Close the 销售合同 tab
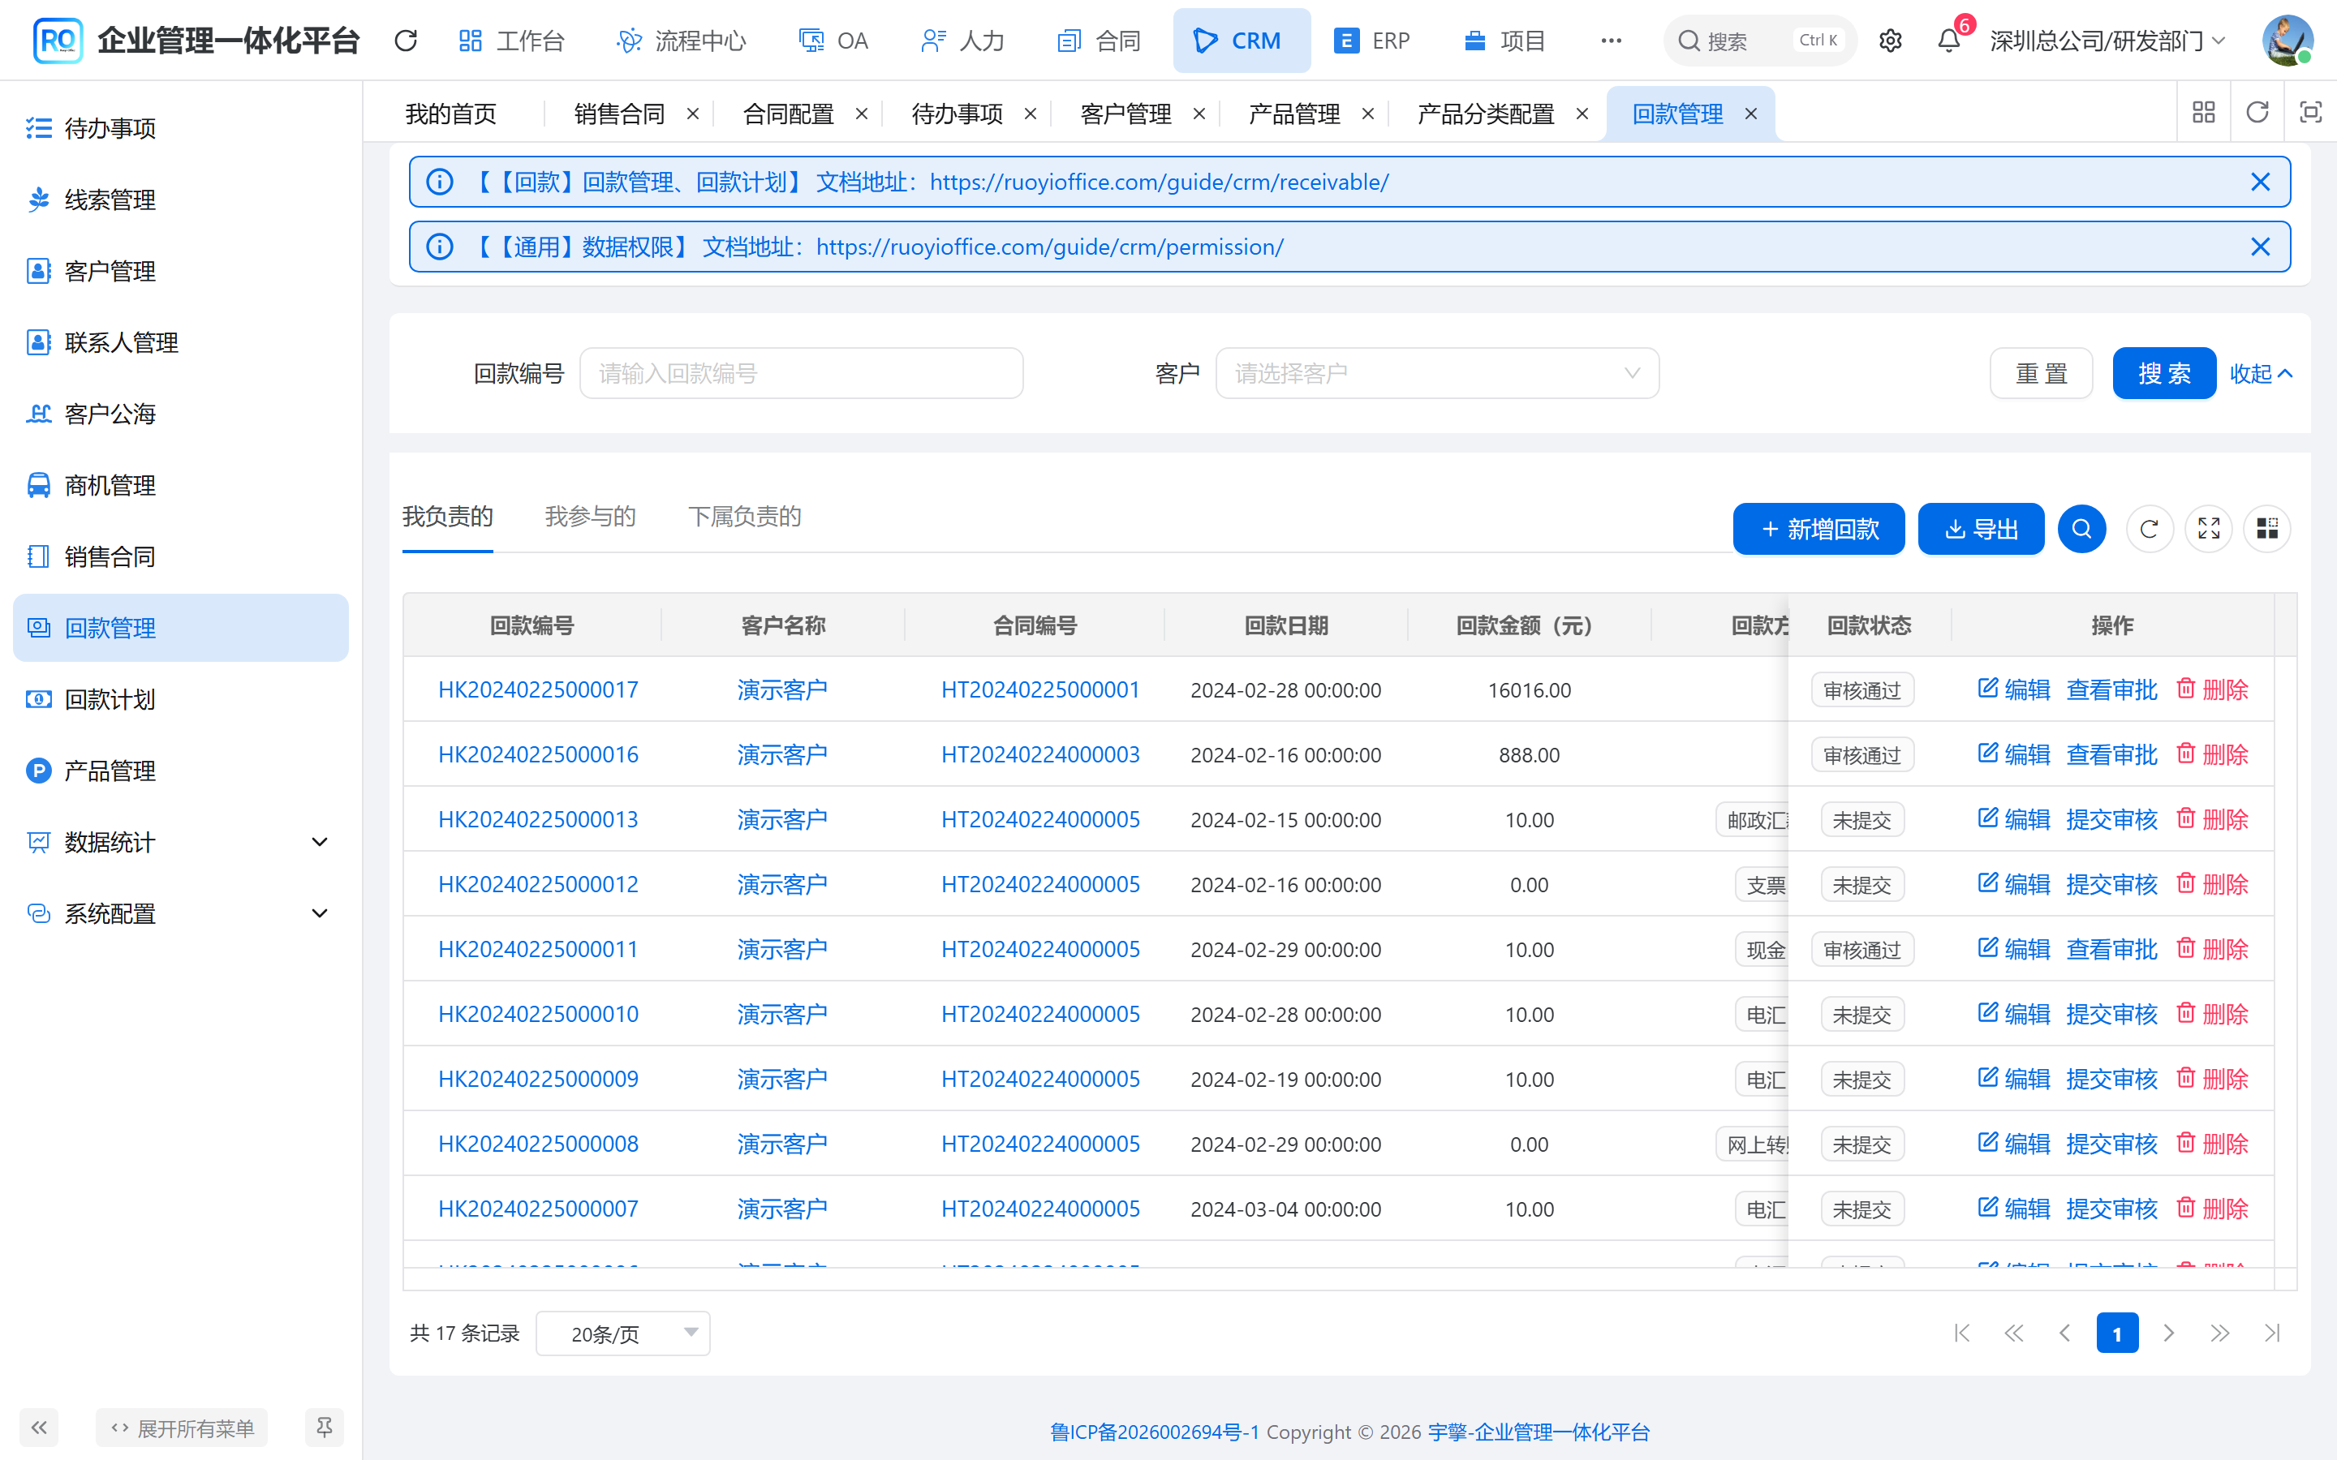 point(692,114)
